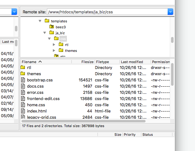Collapse the templates tree folder
Image resolution: width=195 pixels, height=151 pixels.
[40, 21]
